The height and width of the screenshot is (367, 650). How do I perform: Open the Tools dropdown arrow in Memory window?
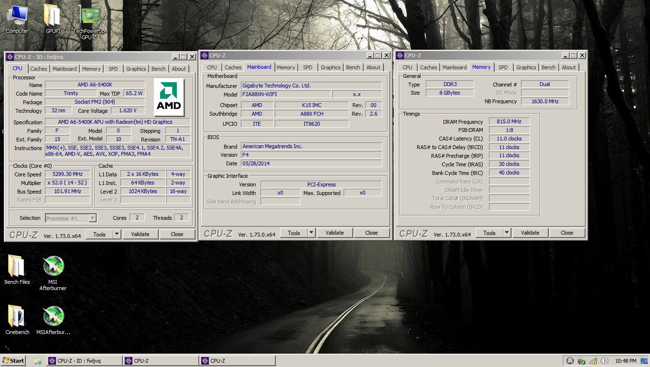pos(507,233)
